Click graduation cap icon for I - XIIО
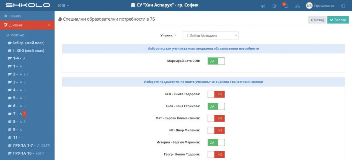352x160 pixels. [9, 51]
